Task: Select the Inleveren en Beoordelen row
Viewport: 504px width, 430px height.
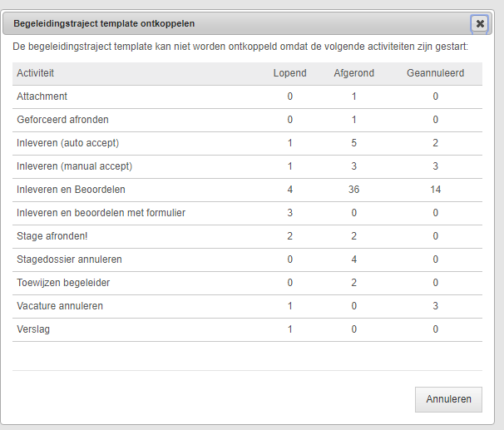Action: click(247, 190)
